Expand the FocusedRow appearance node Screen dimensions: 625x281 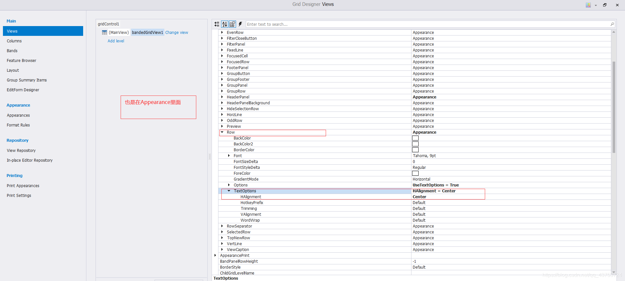pyautogui.click(x=222, y=62)
